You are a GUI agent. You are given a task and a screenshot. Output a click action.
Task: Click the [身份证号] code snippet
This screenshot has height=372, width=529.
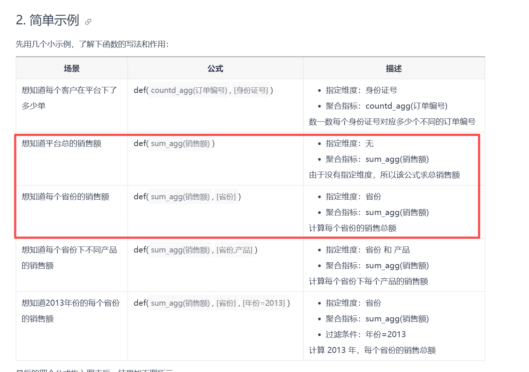click(251, 90)
